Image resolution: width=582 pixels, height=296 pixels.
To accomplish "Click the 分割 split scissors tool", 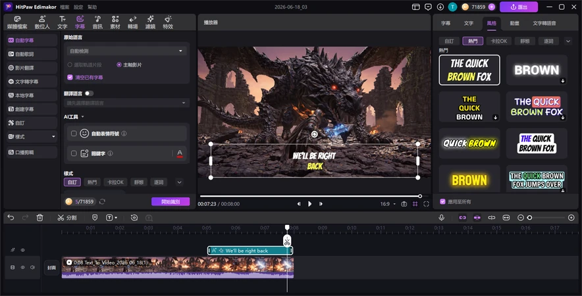I will click(x=66, y=218).
